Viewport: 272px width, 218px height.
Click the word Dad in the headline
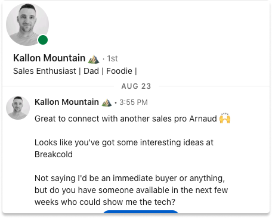tap(91, 71)
